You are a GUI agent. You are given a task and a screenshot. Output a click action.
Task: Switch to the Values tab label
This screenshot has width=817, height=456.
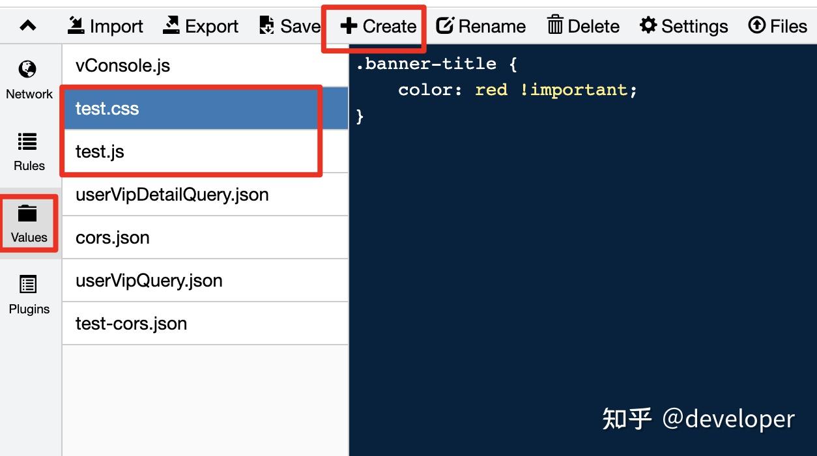point(29,237)
